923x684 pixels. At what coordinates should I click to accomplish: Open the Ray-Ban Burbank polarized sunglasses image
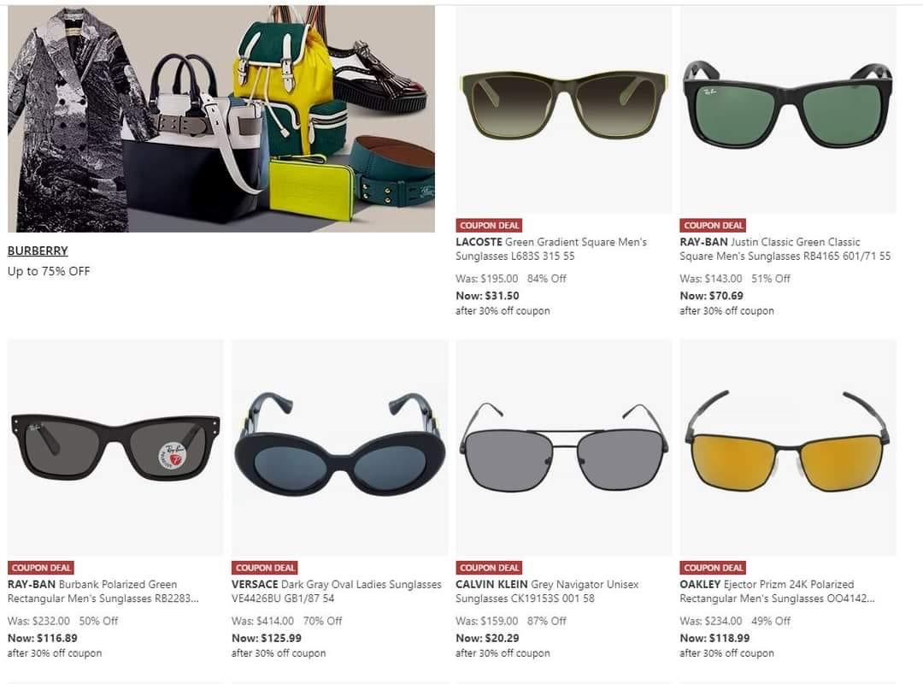coord(115,448)
